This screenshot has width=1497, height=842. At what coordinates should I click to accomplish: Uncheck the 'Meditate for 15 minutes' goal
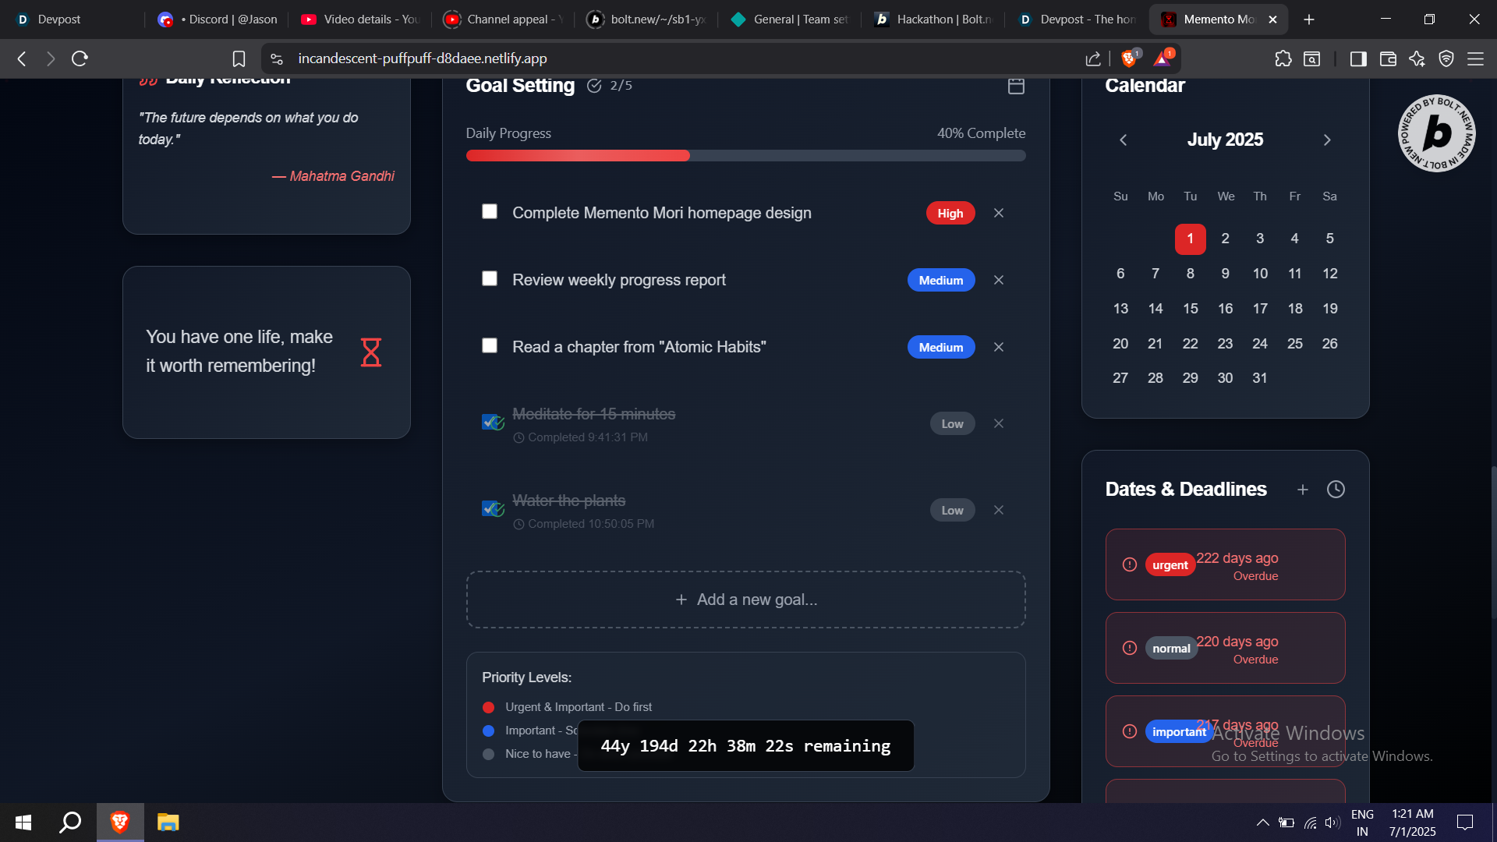click(490, 422)
